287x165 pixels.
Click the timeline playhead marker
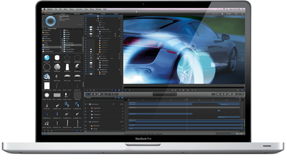click(x=187, y=99)
